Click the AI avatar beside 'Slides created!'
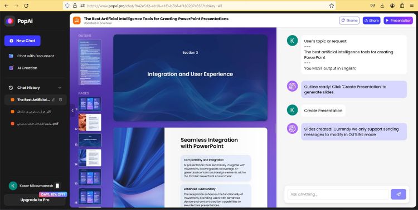 click(x=292, y=129)
